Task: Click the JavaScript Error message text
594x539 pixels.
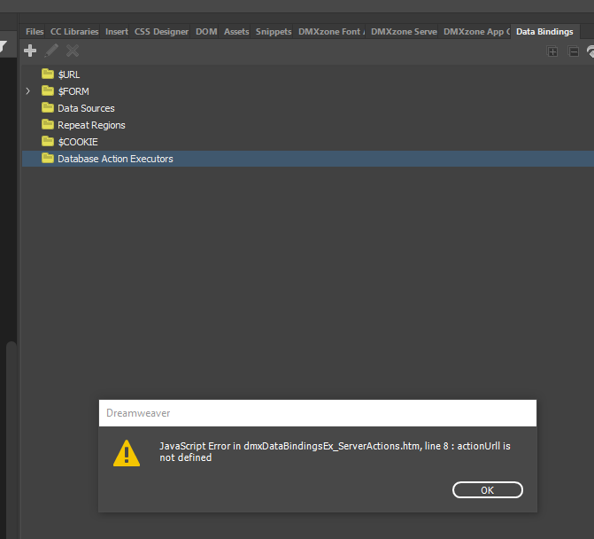Action: pos(335,452)
